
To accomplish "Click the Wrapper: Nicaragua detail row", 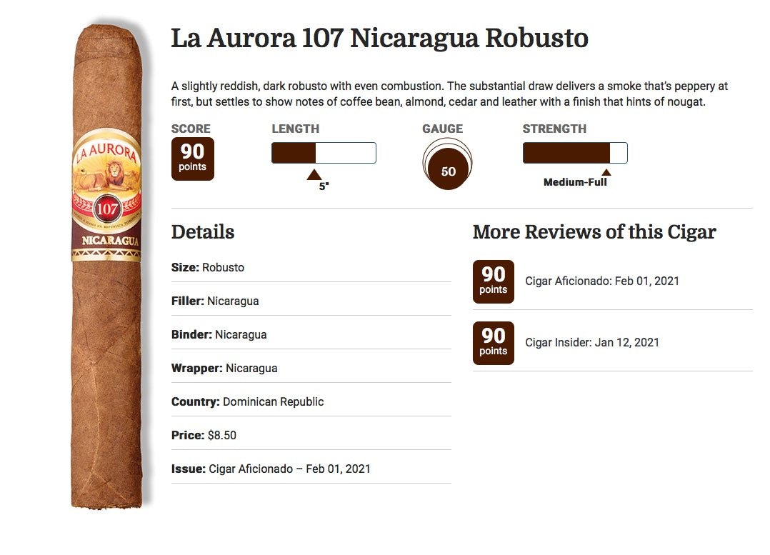I will (311, 369).
